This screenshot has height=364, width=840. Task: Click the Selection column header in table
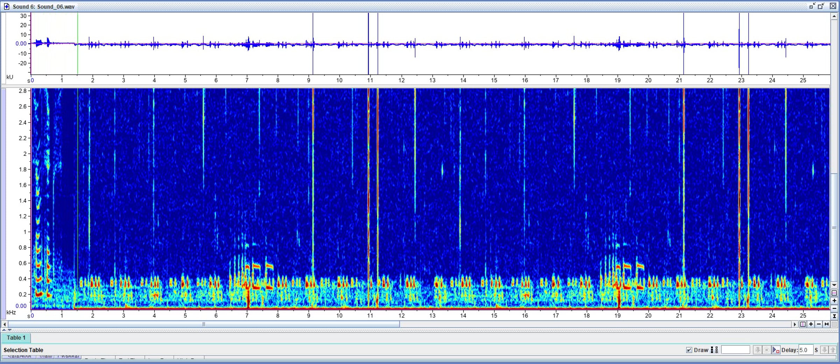(x=19, y=357)
